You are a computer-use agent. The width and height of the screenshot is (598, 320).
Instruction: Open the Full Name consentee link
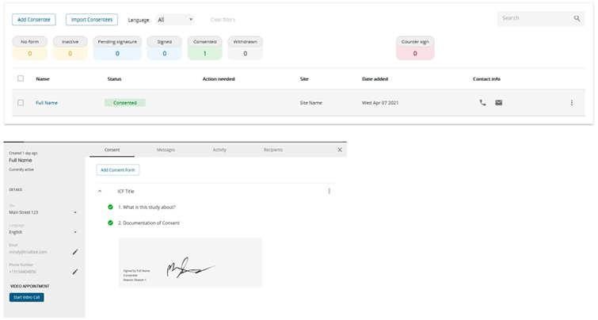coord(47,103)
